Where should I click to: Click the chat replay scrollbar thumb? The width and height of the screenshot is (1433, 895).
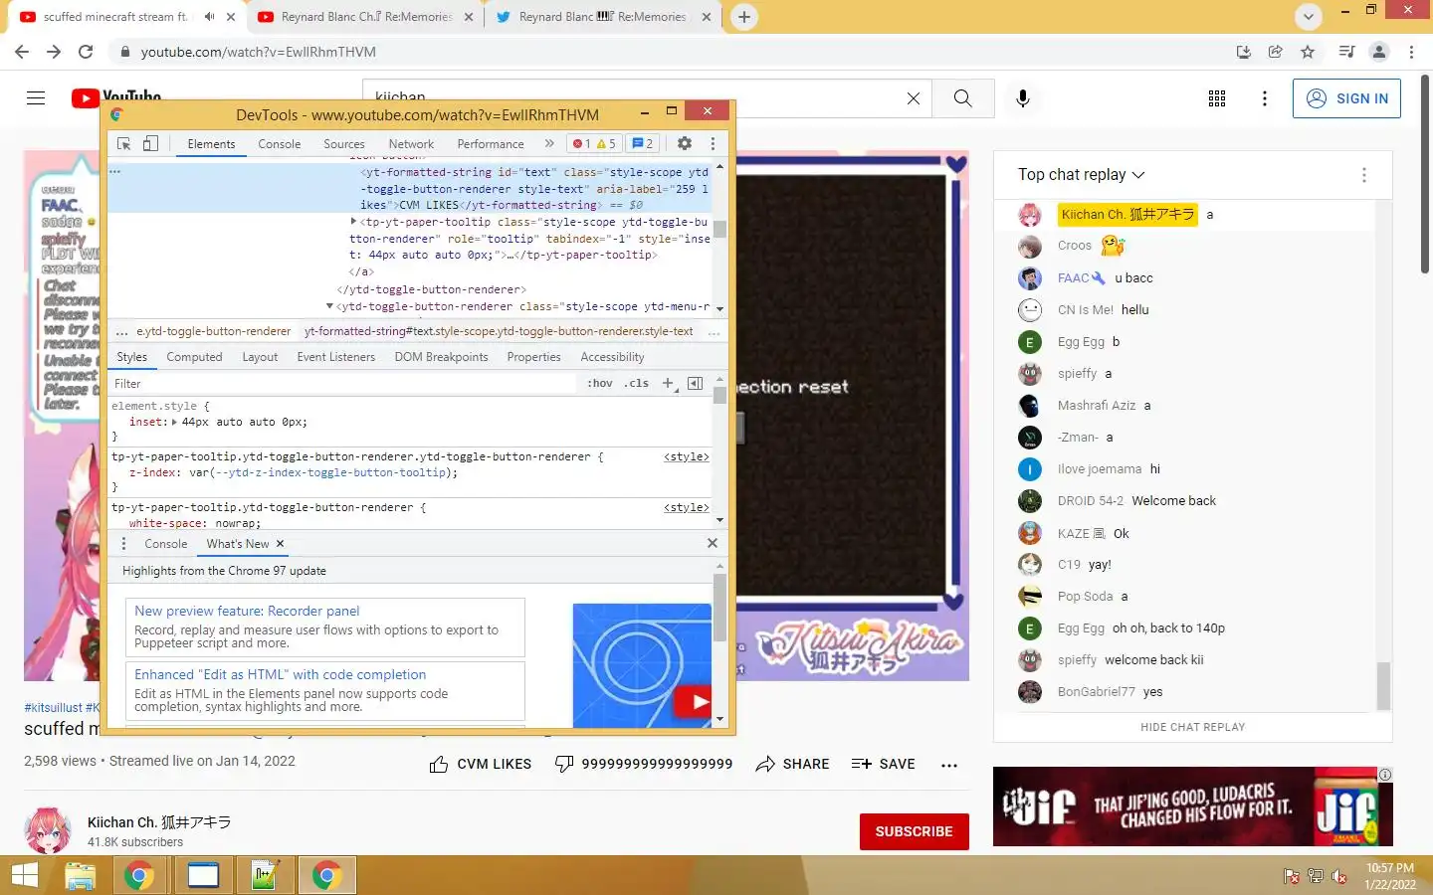point(1383,685)
